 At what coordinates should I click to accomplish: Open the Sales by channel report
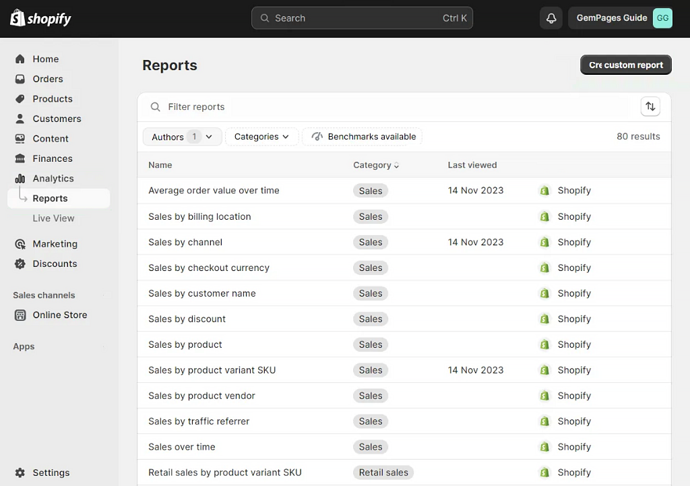185,242
